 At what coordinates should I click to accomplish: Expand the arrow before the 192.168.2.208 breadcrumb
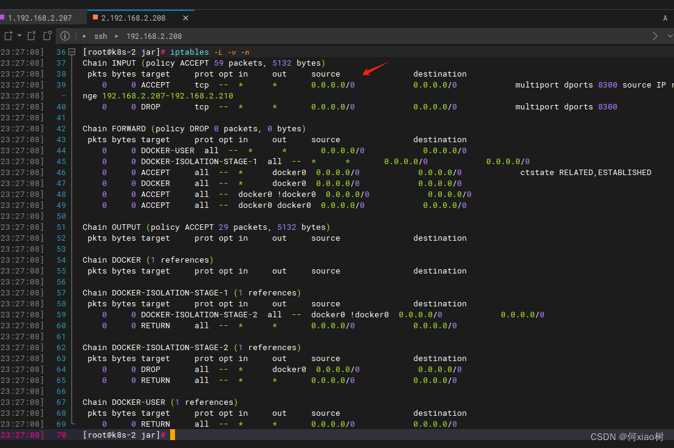[117, 36]
